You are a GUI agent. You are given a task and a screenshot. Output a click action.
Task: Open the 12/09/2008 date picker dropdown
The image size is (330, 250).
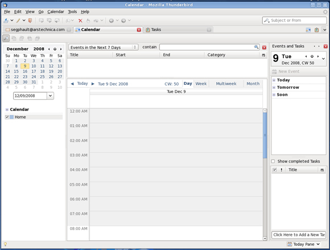tap(50, 96)
